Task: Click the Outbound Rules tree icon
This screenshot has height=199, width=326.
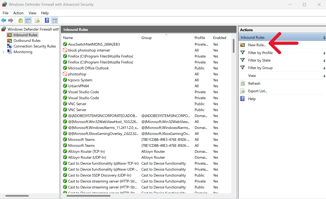Action: click(10, 41)
